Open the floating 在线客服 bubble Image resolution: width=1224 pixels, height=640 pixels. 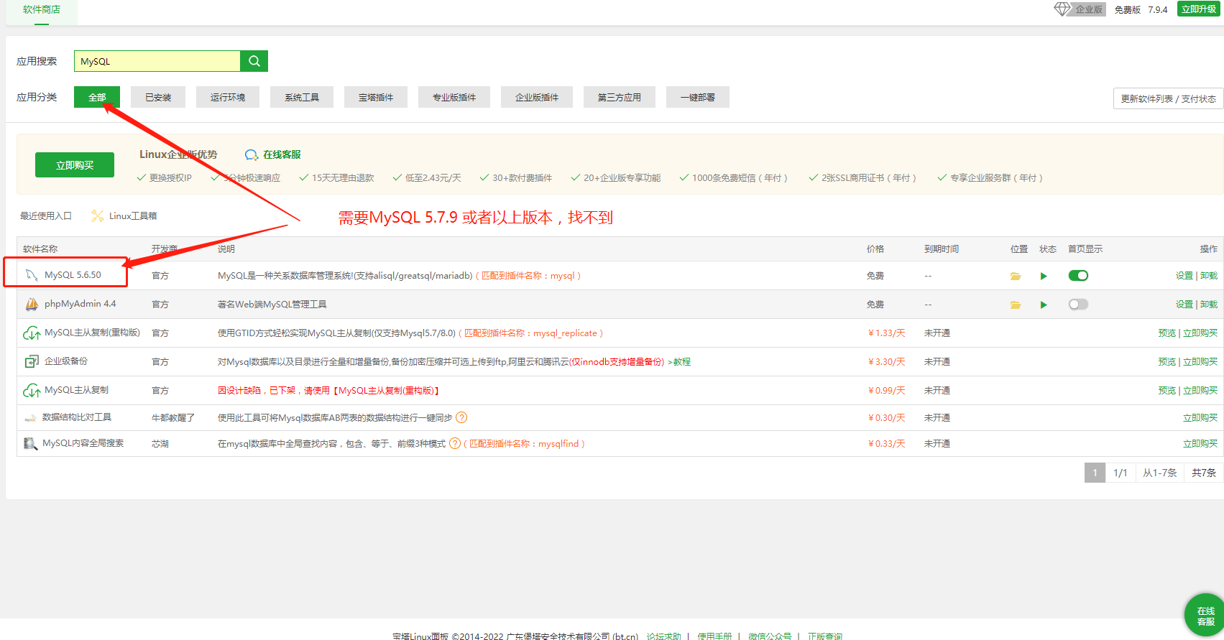tap(1205, 616)
